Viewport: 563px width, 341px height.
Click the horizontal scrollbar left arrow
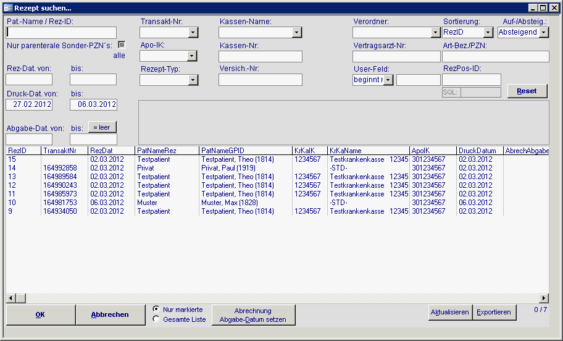pyautogui.click(x=11, y=298)
